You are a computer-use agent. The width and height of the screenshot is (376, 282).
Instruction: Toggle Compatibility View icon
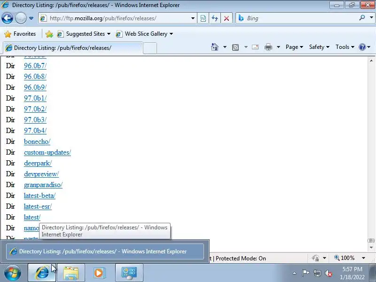coord(203,18)
